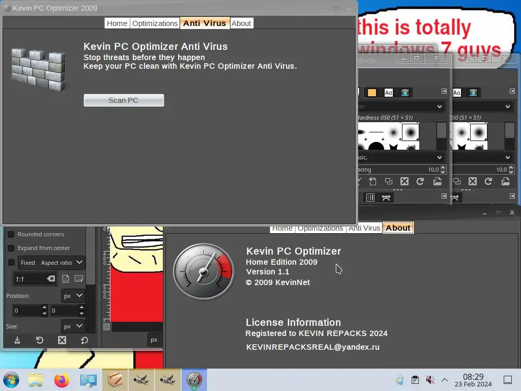Screen dimensions: 521x391
Task: Delete brush icon in left GIMP dock
Action: 404,182
